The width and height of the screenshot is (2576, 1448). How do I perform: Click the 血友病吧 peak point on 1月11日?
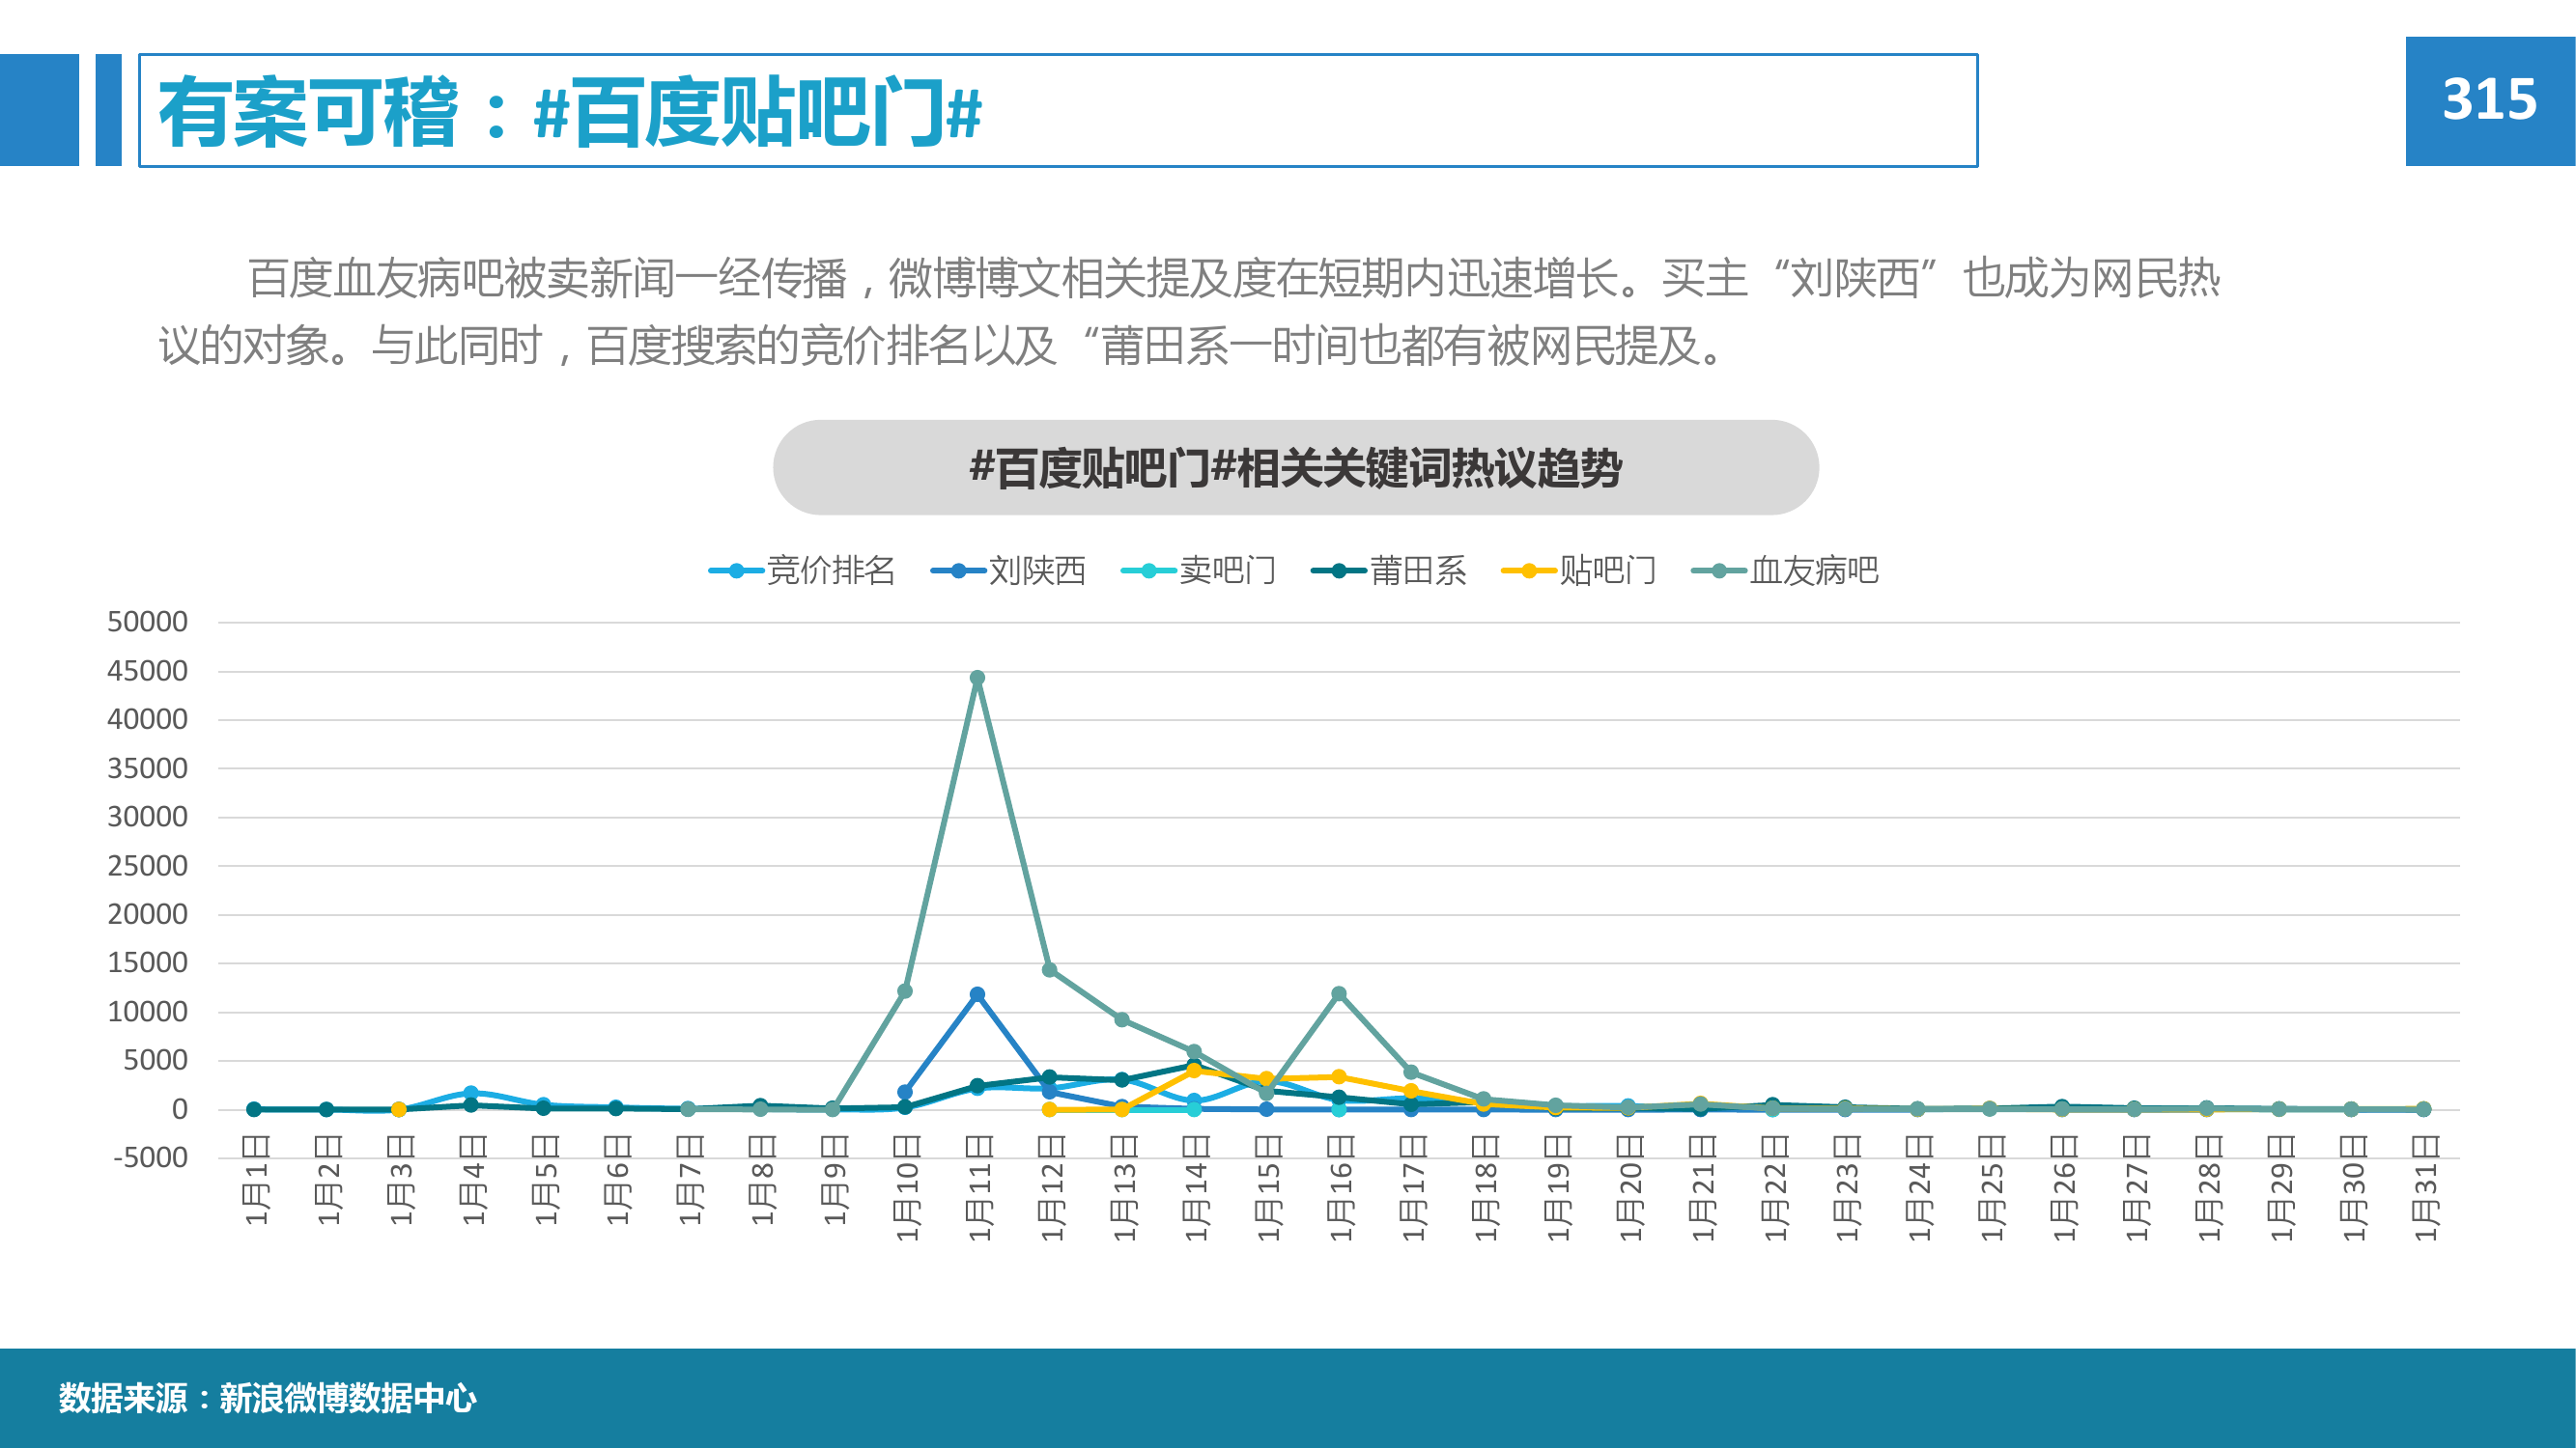click(x=977, y=678)
